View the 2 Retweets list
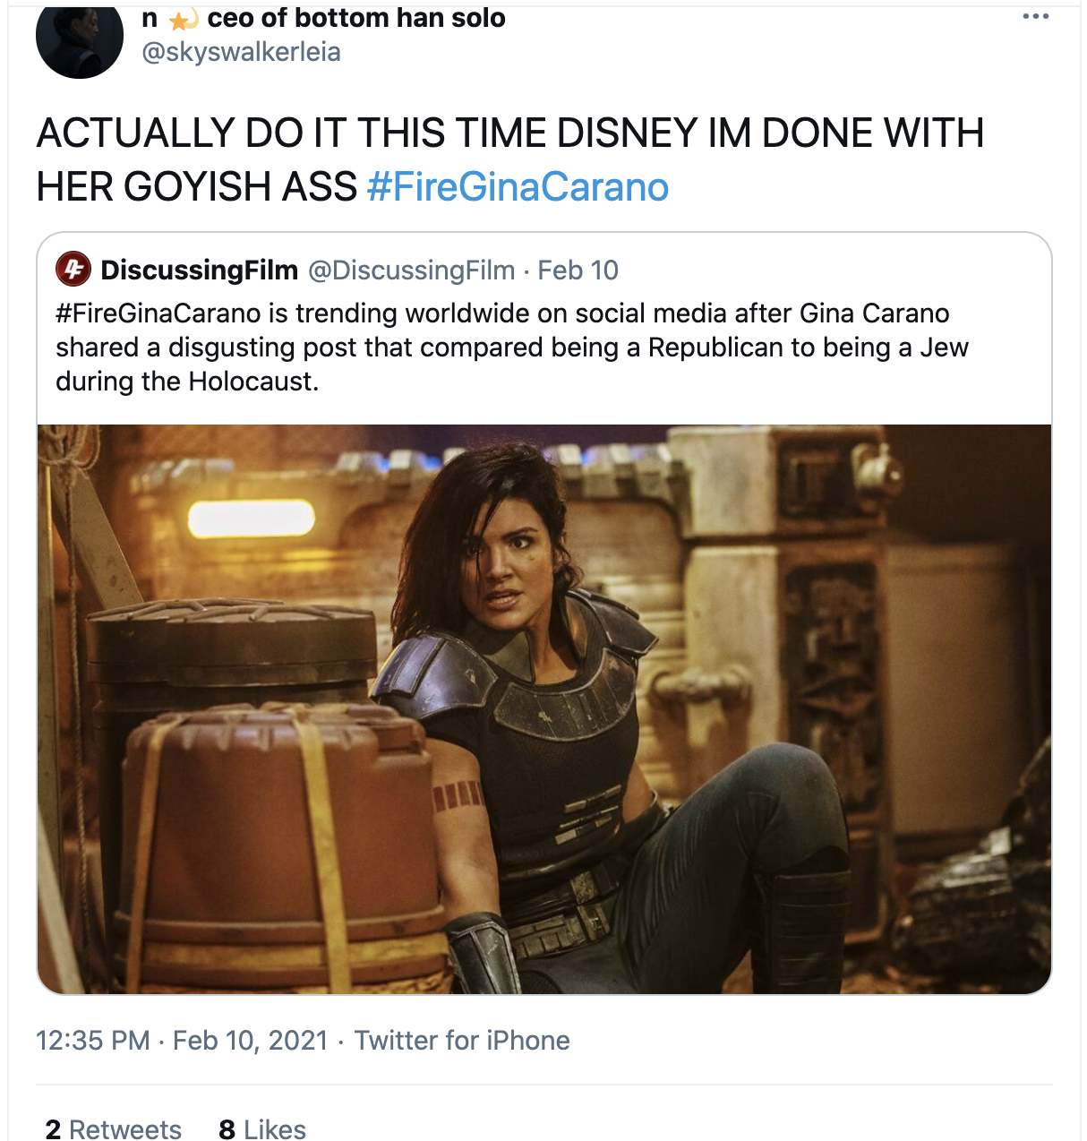The image size is (1087, 1141). (114, 1128)
